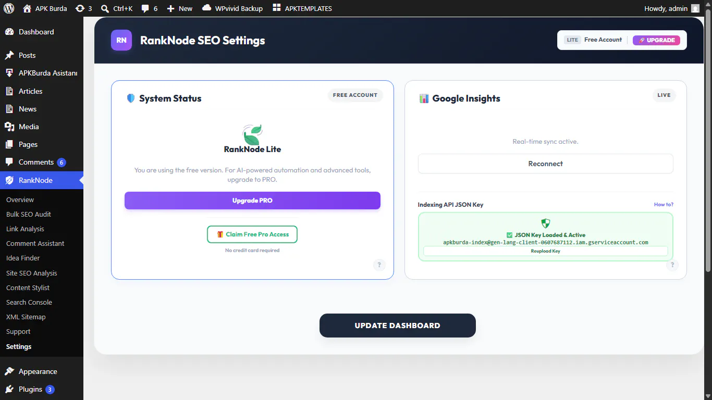Screen dimensions: 712x400
Task: Go to Dashboard in sidebar
Action: click(x=42, y=32)
